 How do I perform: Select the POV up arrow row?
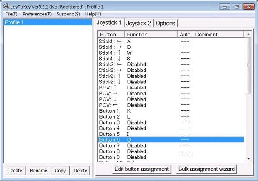[x=171, y=88]
